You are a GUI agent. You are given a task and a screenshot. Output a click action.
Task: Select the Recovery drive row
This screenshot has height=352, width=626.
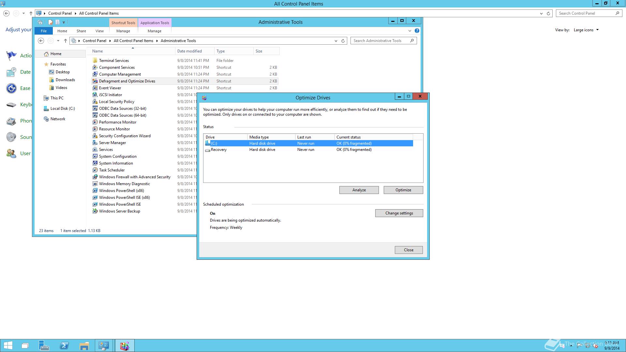308,150
